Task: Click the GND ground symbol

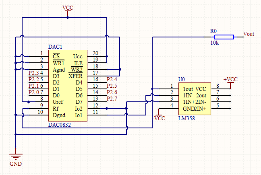Action: point(16,156)
